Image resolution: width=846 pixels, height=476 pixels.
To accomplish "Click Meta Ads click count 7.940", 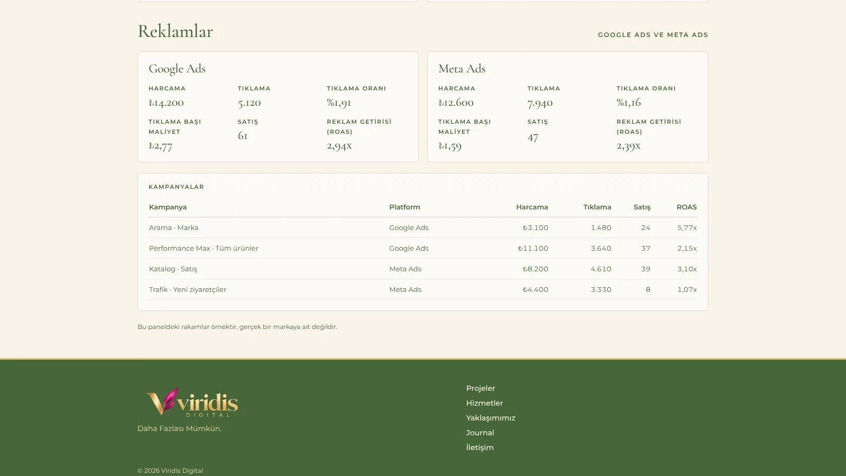I will click(x=540, y=103).
